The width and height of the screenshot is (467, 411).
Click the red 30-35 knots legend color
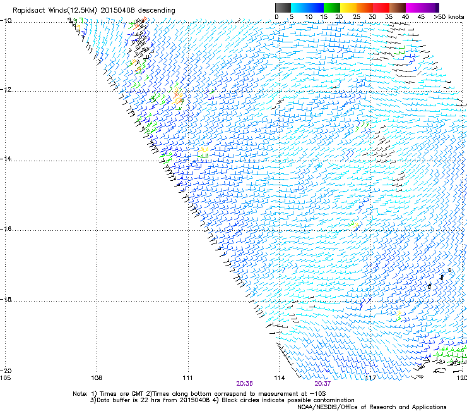click(381, 8)
